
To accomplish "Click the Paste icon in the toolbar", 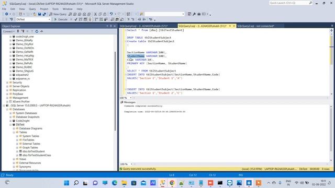I will click(x=105, y=14).
